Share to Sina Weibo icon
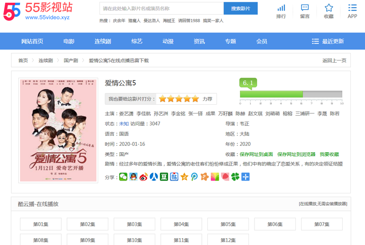Viewport: 365px width, 245px height. point(143,177)
